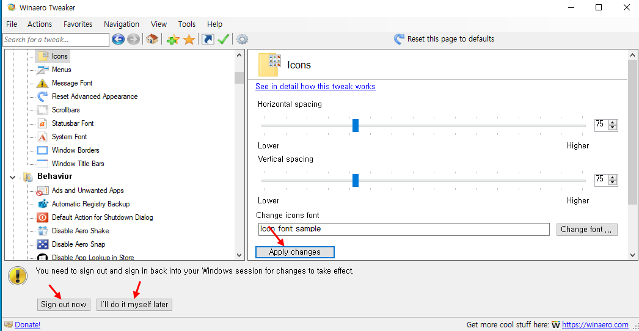
Task: Click the Disable Aero Snap icon
Action: (x=42, y=244)
